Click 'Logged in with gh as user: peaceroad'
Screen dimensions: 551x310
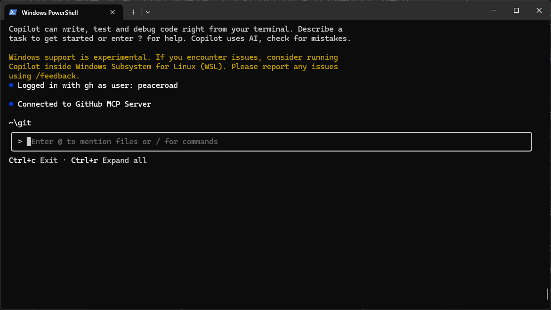click(x=98, y=85)
